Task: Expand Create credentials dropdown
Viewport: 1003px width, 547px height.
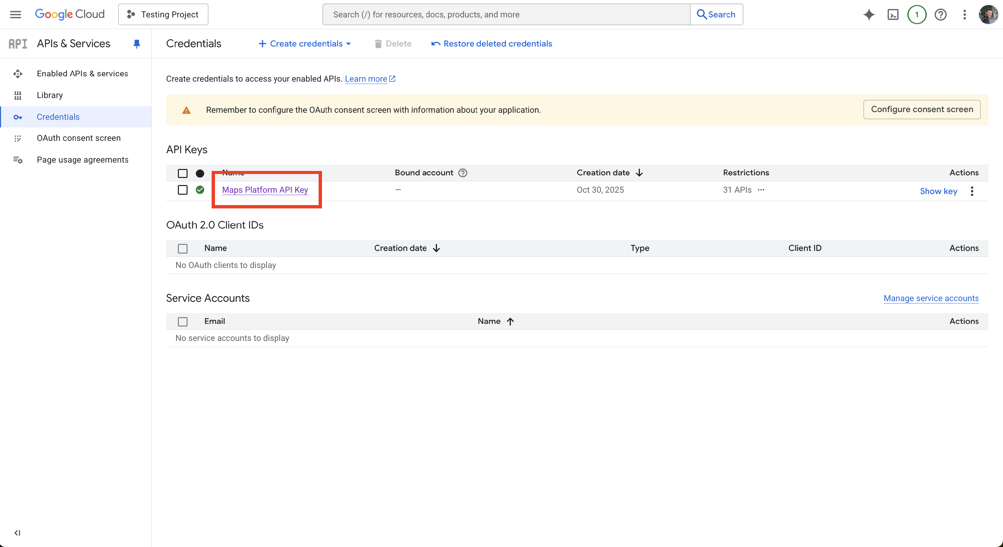Action: pos(305,43)
